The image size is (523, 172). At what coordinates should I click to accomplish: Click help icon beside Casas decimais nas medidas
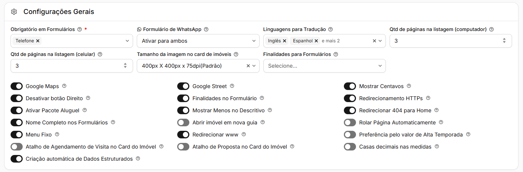tap(436, 147)
